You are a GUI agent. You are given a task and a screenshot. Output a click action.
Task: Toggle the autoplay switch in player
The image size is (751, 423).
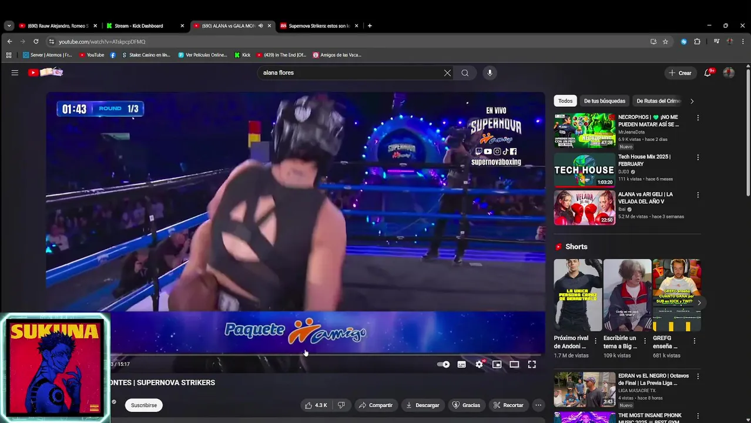[444, 364]
